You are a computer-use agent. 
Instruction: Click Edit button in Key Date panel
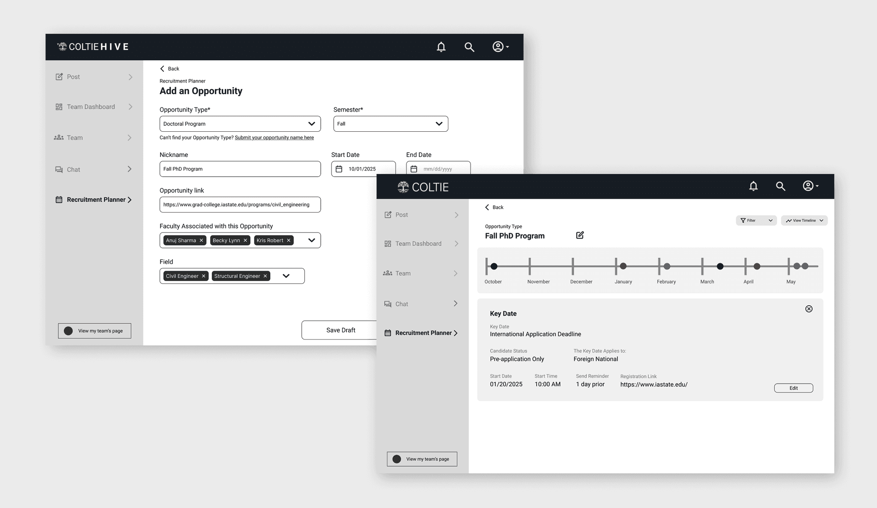click(793, 388)
